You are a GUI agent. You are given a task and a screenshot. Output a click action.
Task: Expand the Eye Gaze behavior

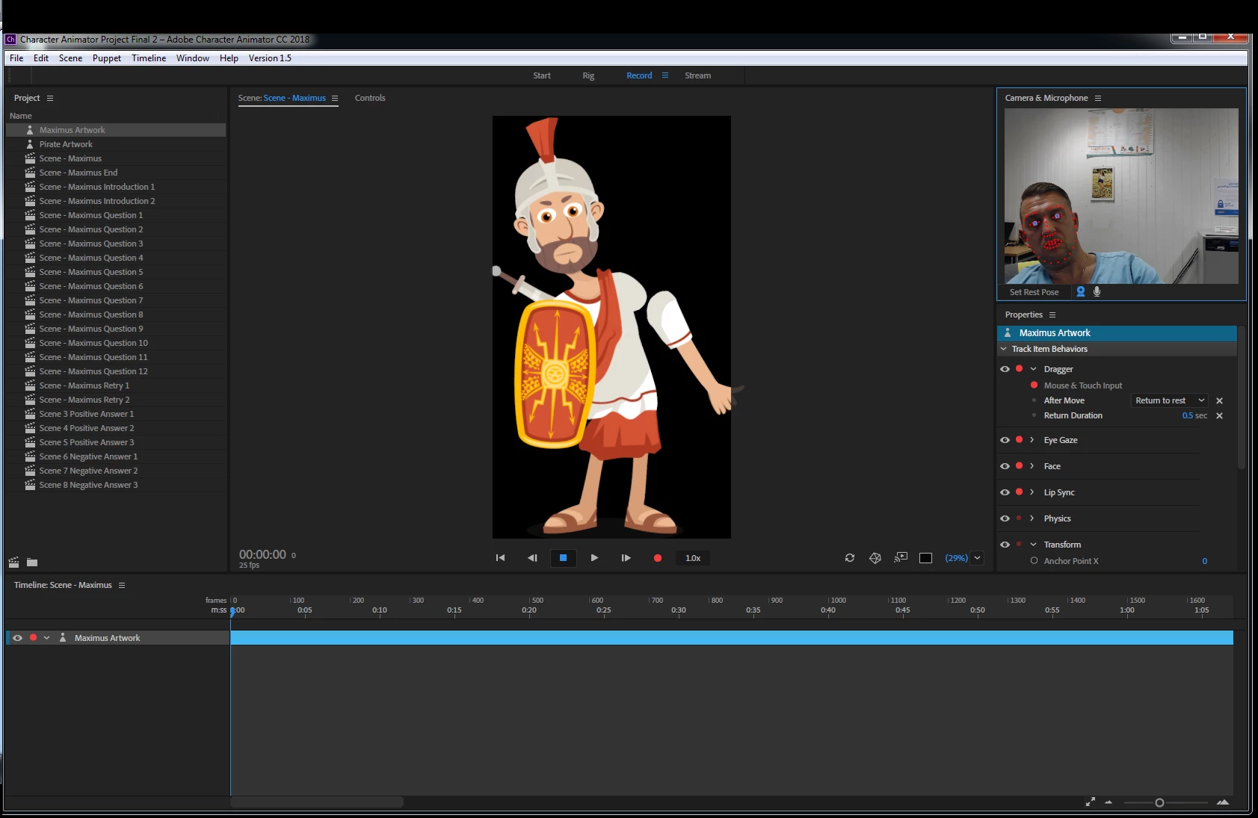click(1032, 440)
